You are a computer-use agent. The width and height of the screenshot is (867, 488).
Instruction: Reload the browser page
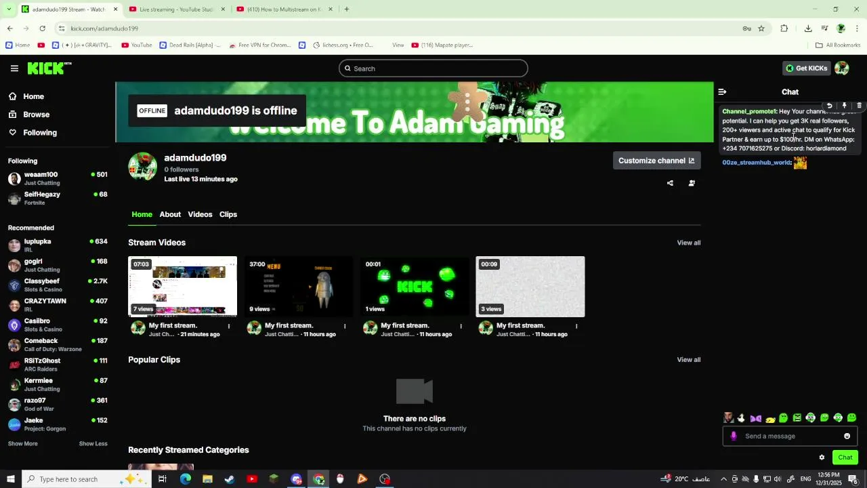[x=42, y=28]
